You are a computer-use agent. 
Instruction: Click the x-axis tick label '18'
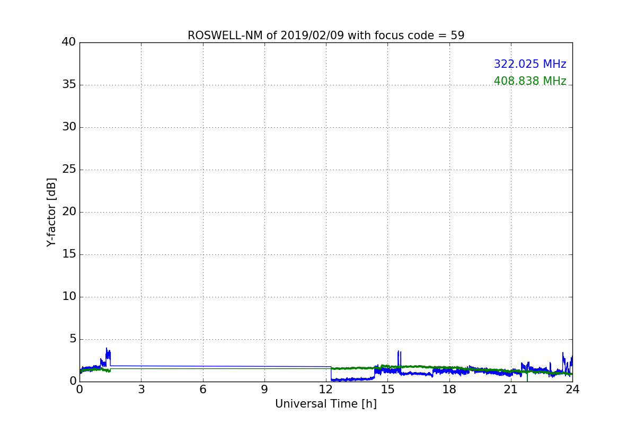coord(449,390)
